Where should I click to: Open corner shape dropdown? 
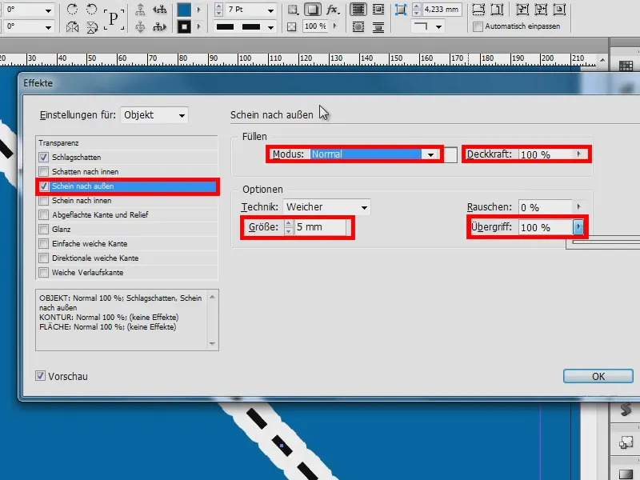(438, 27)
